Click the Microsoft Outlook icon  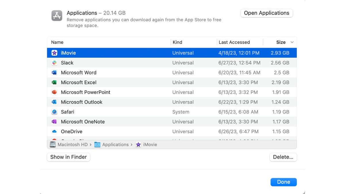[54, 102]
